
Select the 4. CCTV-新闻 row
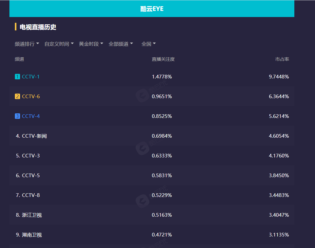[152, 136]
